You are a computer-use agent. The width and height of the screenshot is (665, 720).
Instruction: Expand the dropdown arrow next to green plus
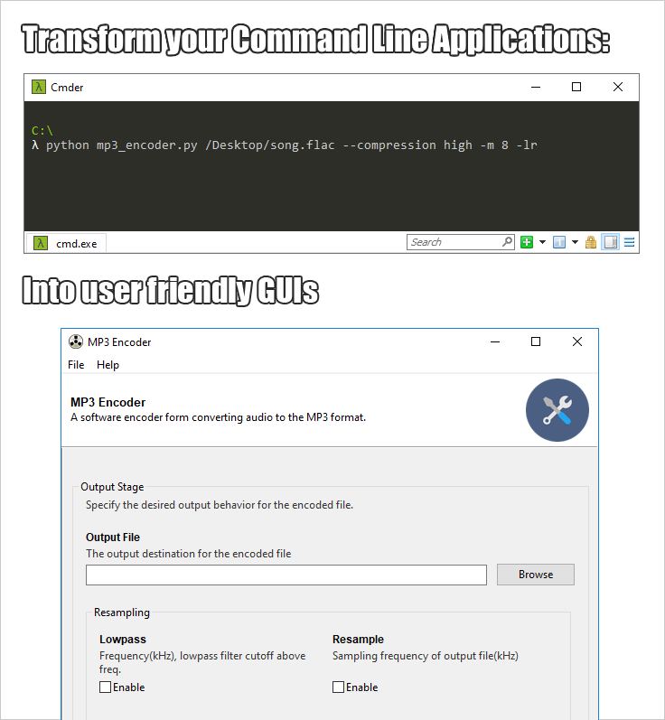[x=542, y=242]
